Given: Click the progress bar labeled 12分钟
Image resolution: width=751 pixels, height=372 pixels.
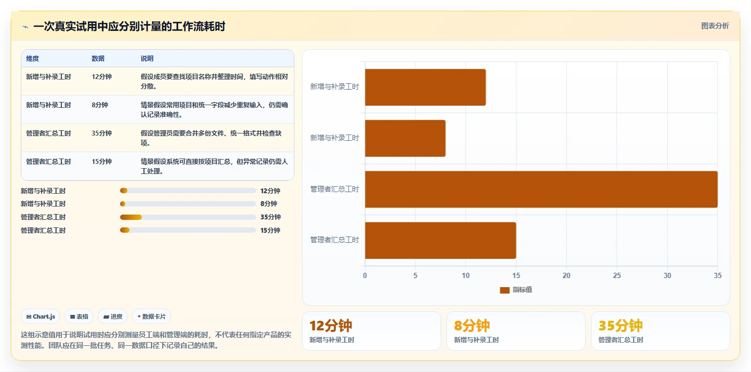Looking at the screenshot, I should pyautogui.click(x=188, y=191).
